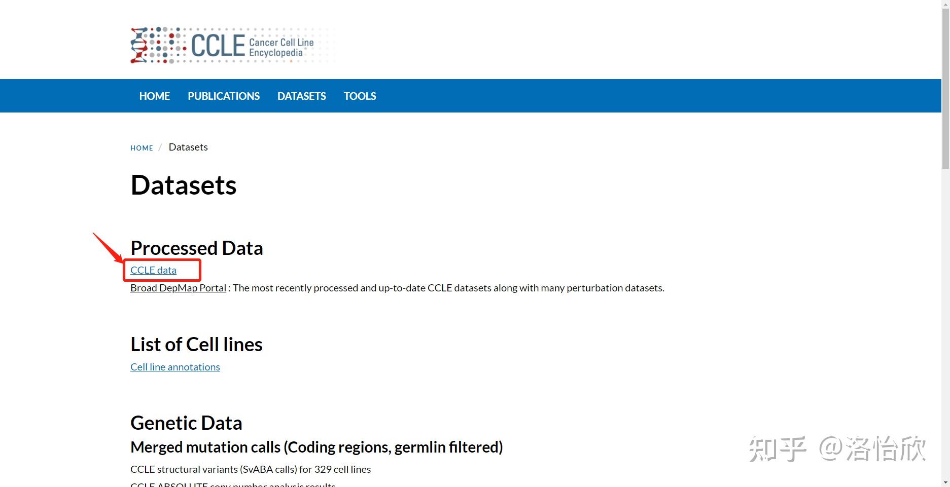
Task: Click the CCLE structural variants (SvABA calls) entry
Action: pos(251,469)
